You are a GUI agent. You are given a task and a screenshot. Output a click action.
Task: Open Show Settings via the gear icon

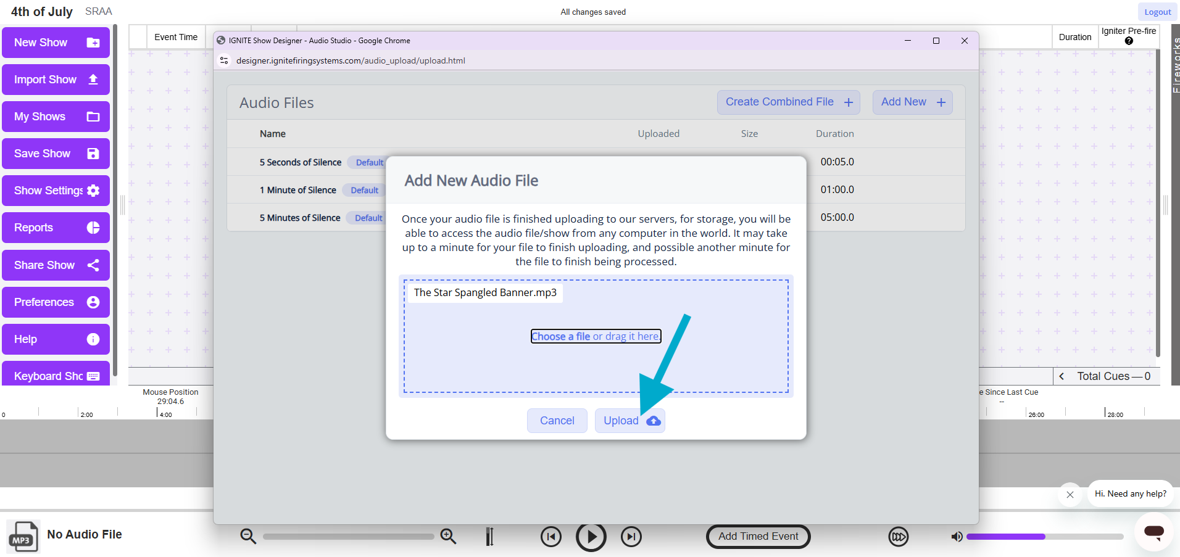pyautogui.click(x=93, y=191)
